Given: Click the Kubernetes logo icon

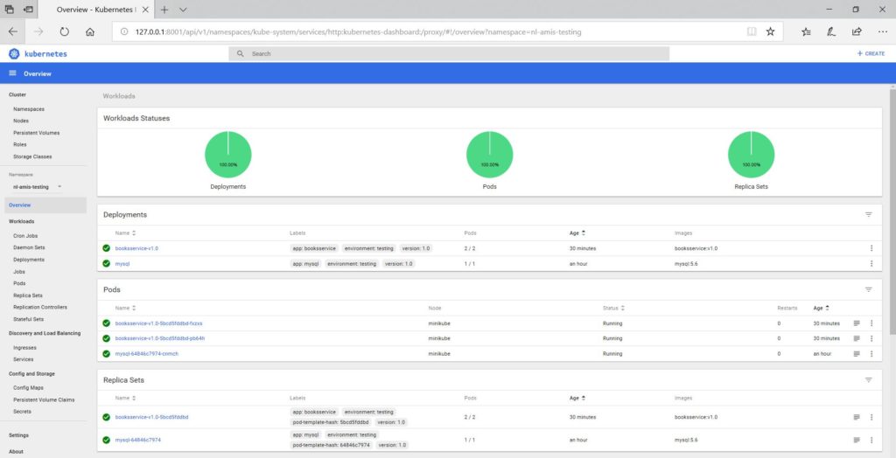Looking at the screenshot, I should (14, 53).
